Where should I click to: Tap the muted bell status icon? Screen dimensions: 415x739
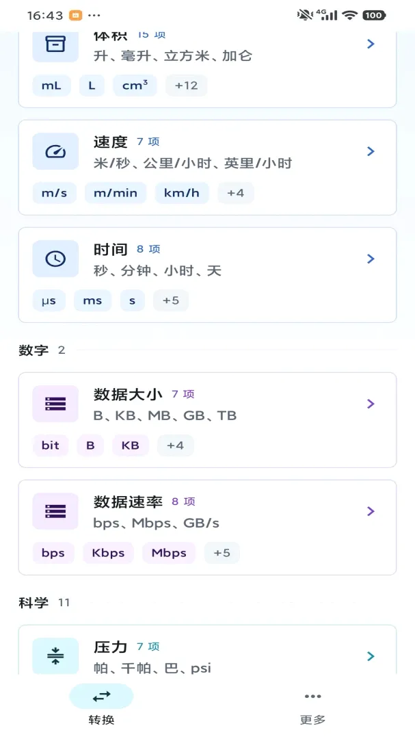pyautogui.click(x=305, y=15)
